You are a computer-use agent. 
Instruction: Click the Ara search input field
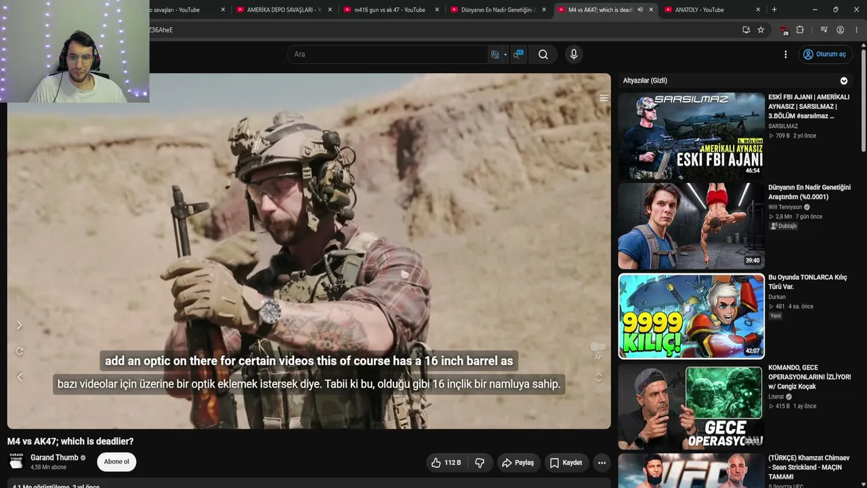click(388, 54)
